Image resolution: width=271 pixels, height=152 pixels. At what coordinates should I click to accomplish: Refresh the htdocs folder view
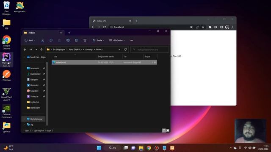point(125,49)
